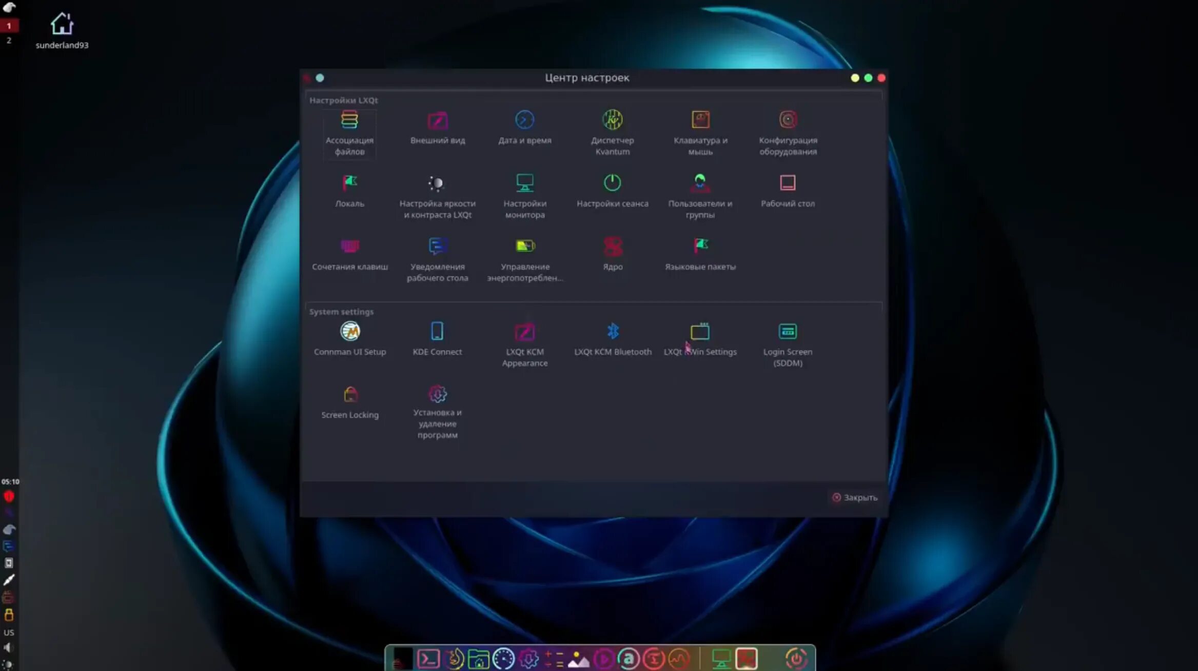Open LXQt KCM Appearance
The width and height of the screenshot is (1198, 671).
coord(525,344)
